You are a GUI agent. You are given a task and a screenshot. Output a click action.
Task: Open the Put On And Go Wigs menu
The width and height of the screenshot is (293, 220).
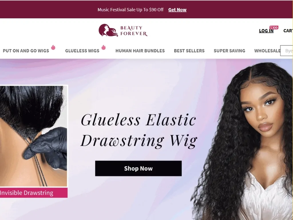26,51
